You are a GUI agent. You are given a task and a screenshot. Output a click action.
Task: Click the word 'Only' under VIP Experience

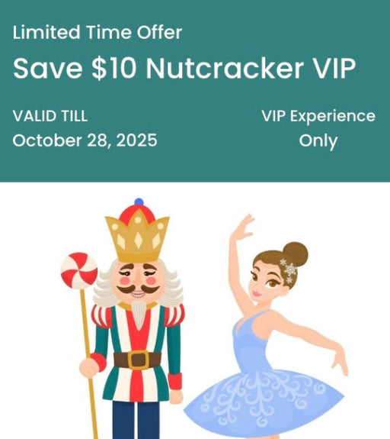[x=318, y=141]
